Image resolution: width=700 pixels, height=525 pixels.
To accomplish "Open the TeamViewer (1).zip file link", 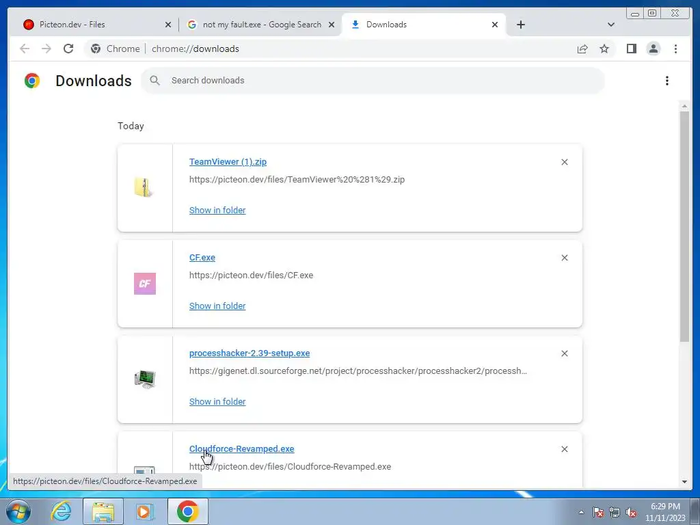I will coord(228,161).
